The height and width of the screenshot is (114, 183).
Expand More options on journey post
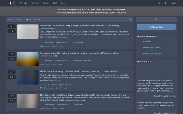coord(65,88)
